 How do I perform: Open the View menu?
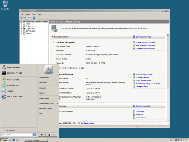[x=34, y=14]
